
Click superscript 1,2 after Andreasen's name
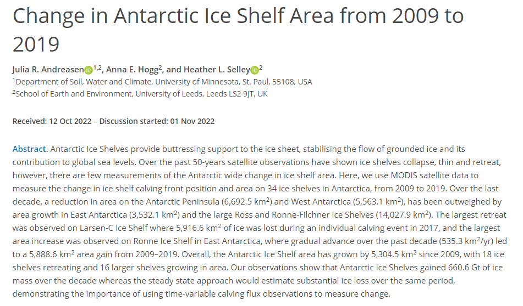coord(97,68)
